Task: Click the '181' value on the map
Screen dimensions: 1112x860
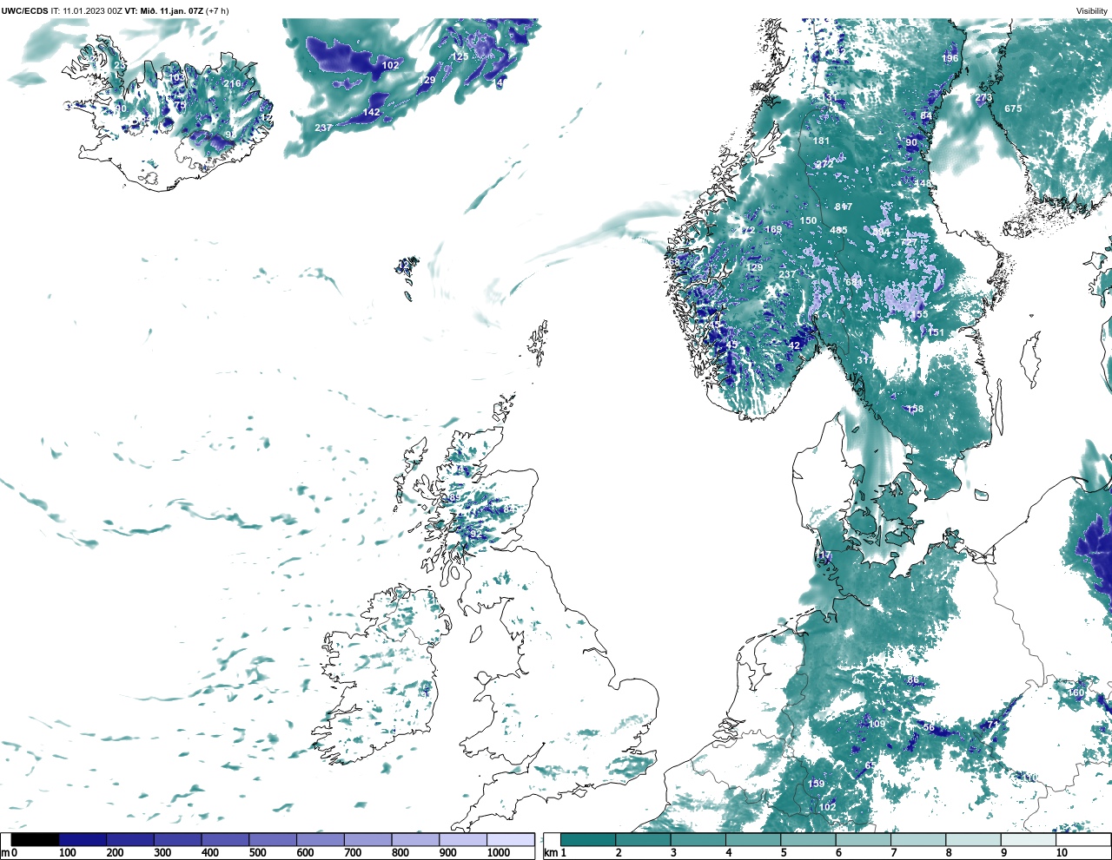Action: coord(821,141)
